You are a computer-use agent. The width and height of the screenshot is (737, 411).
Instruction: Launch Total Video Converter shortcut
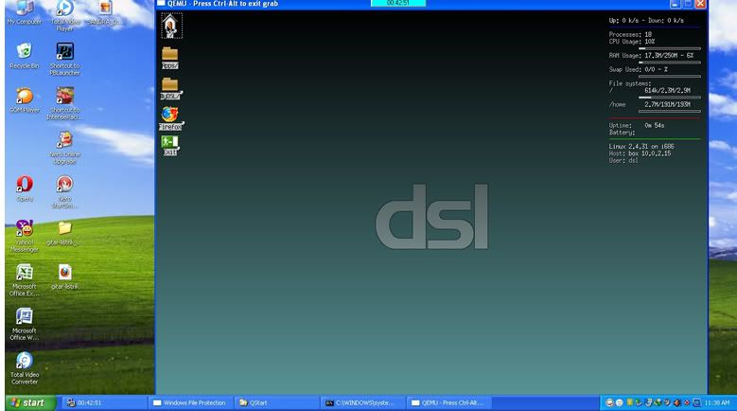point(25,368)
